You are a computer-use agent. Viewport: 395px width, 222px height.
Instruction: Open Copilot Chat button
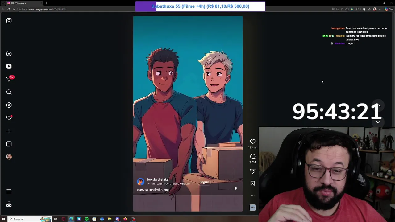[x=389, y=9]
